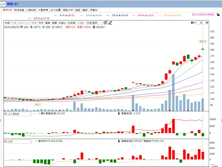Viewport: 222px width, 167px height.
Task: Switch to the 個股分析 tab
Action: (68, 10)
